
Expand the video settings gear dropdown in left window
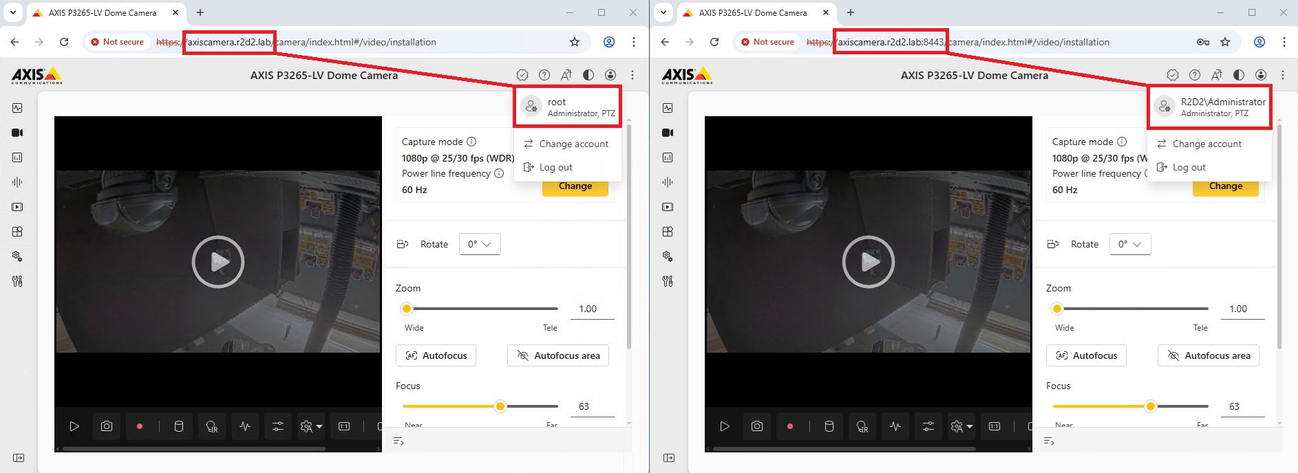(x=311, y=426)
